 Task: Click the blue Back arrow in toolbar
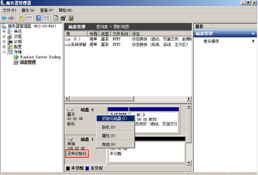click(x=4, y=18)
